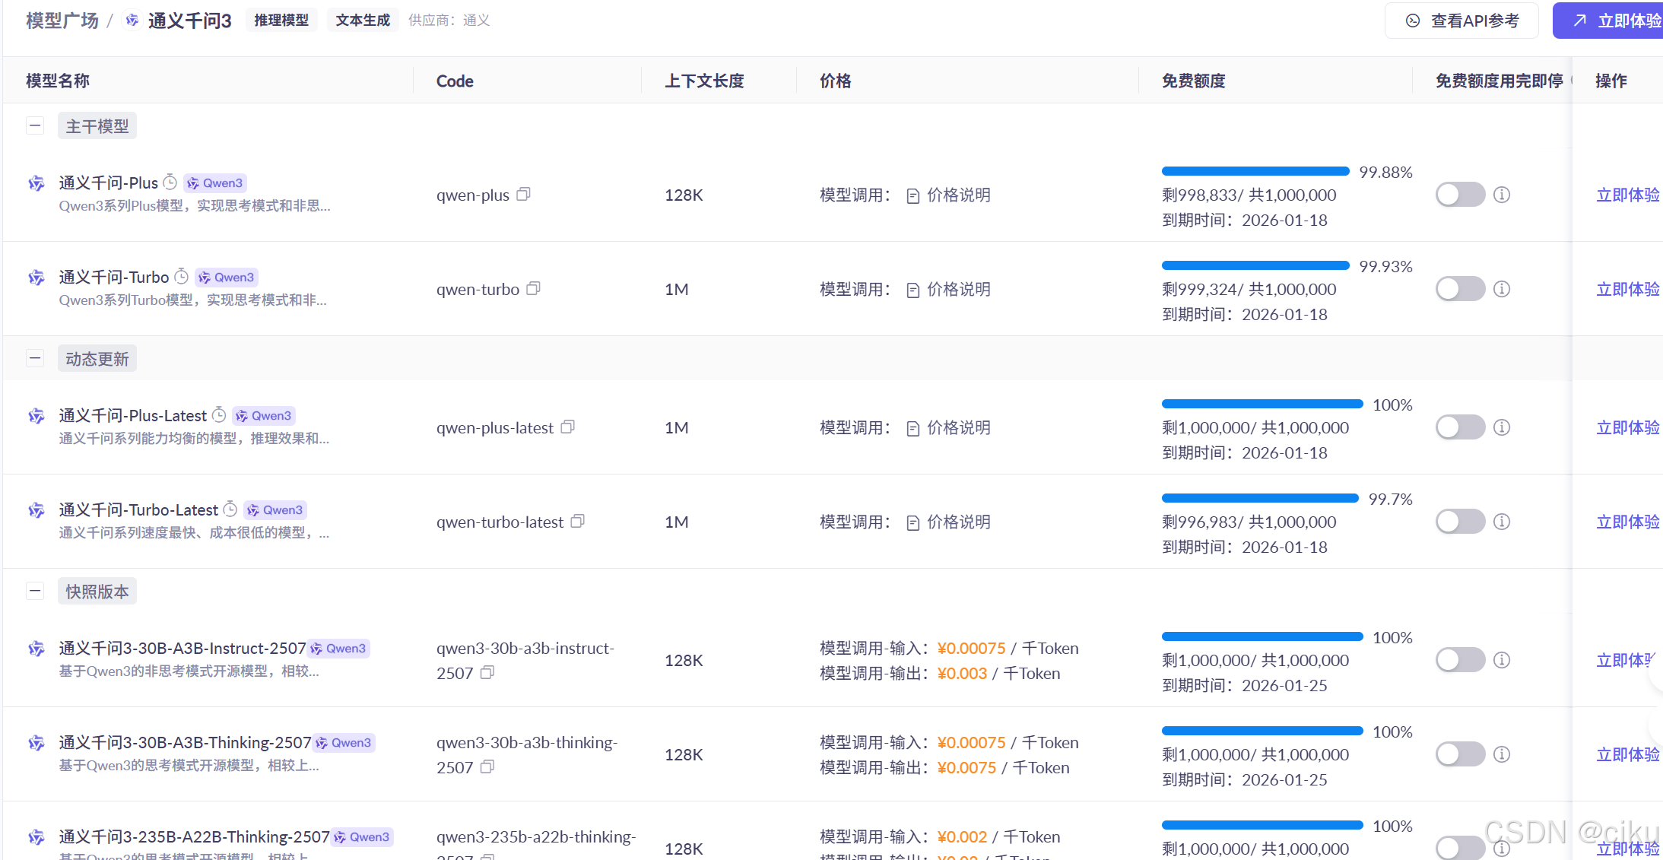Click 立即体验 link for 通义千问-Turbo
This screenshot has height=860, width=1663.
pyautogui.click(x=1628, y=290)
